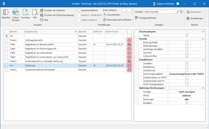Image resolution: width=209 pixels, height=129 pixels.
Task: Open Vorlagendefinition
Action: pyautogui.click(x=146, y=18)
